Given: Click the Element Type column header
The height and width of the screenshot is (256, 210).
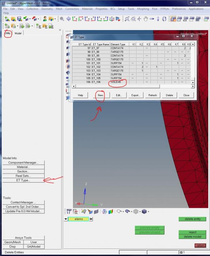Looking at the screenshot, I should 120,44.
